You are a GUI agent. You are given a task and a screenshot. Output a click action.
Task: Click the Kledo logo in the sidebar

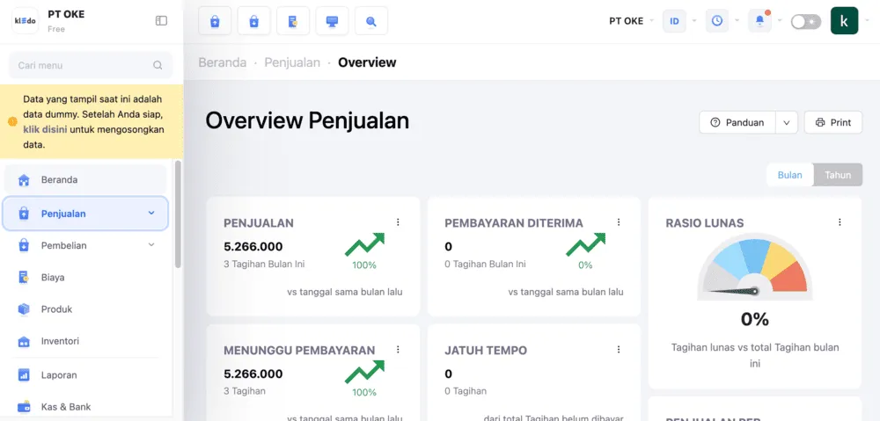point(26,21)
